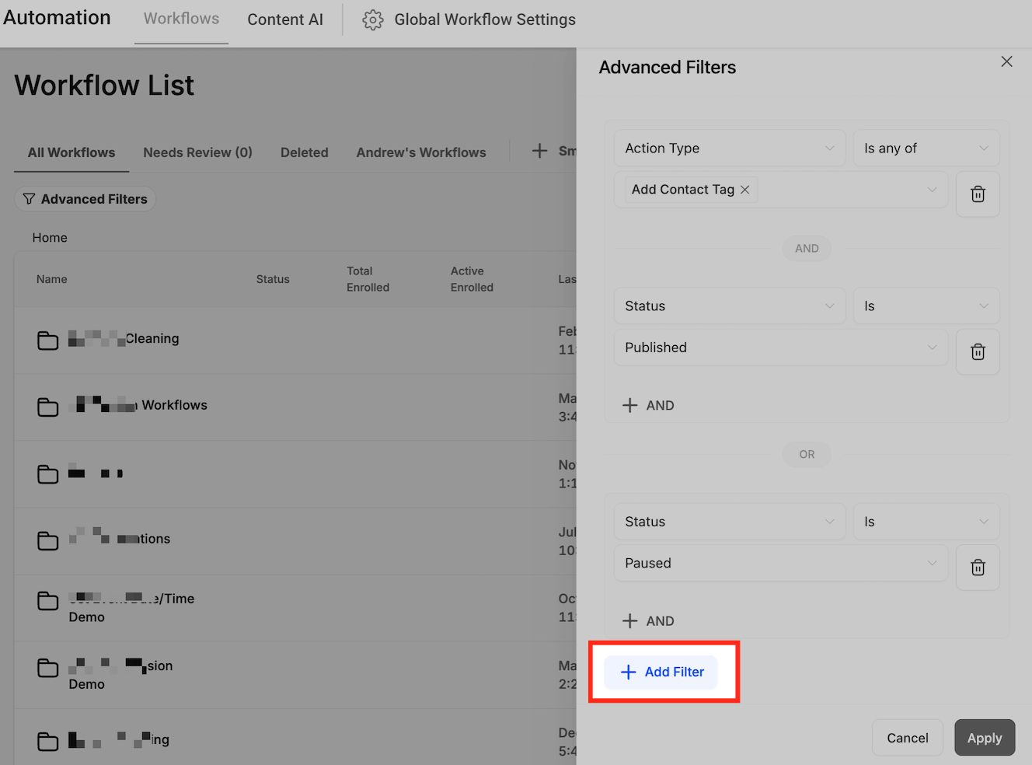Delete the Action Type filter row

point(978,194)
